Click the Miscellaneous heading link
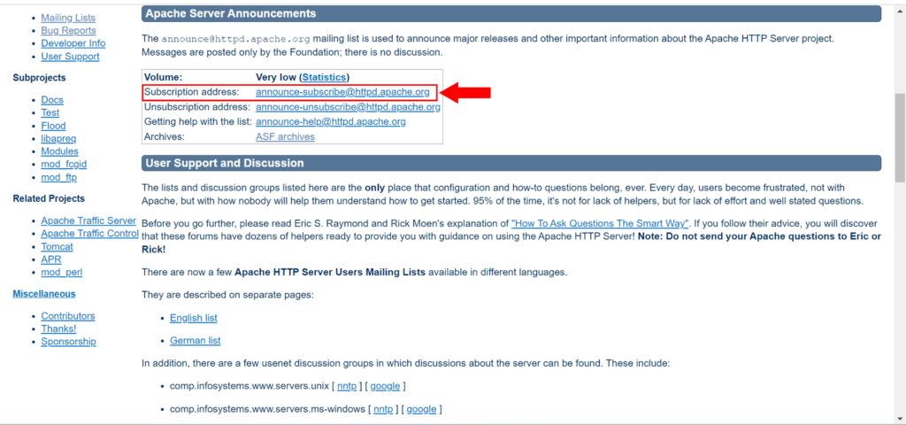This screenshot has height=425, width=906. [44, 294]
